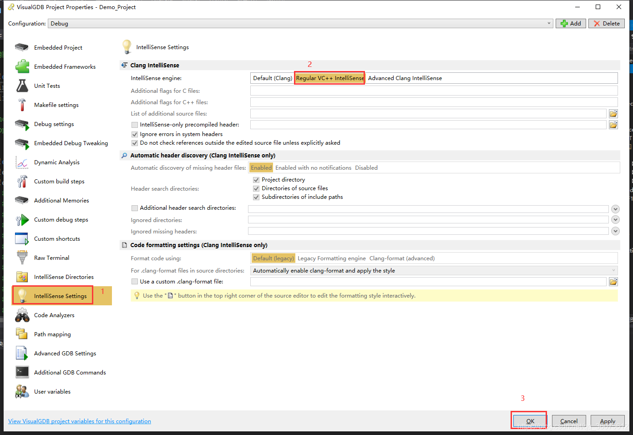Set header discovery to Enabled
The image size is (633, 435).
point(261,168)
